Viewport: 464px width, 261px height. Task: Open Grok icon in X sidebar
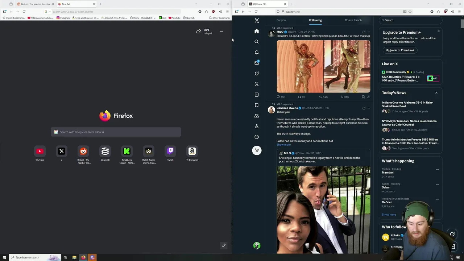pyautogui.click(x=257, y=73)
